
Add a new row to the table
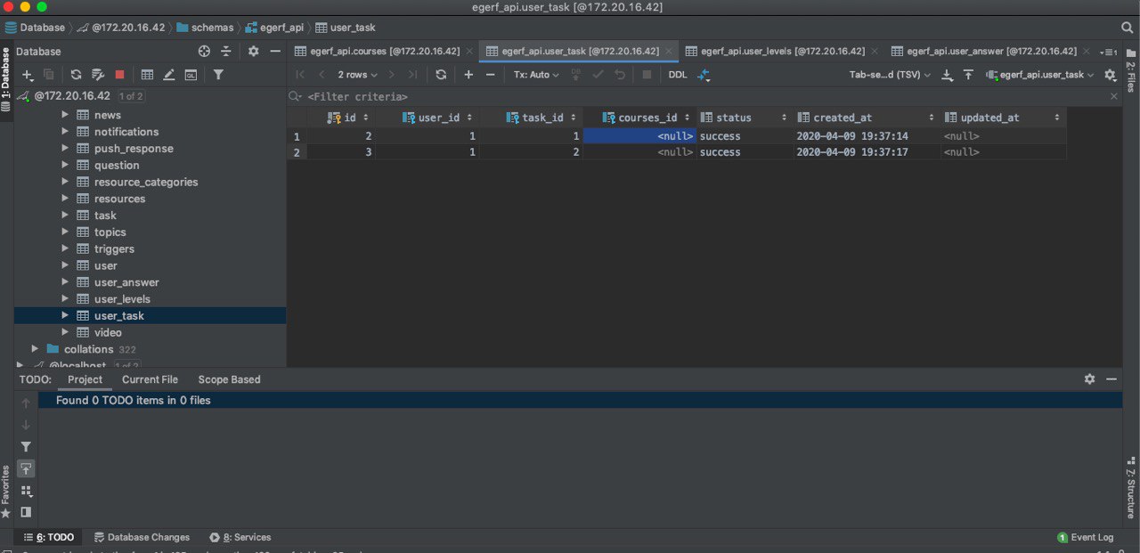(468, 75)
